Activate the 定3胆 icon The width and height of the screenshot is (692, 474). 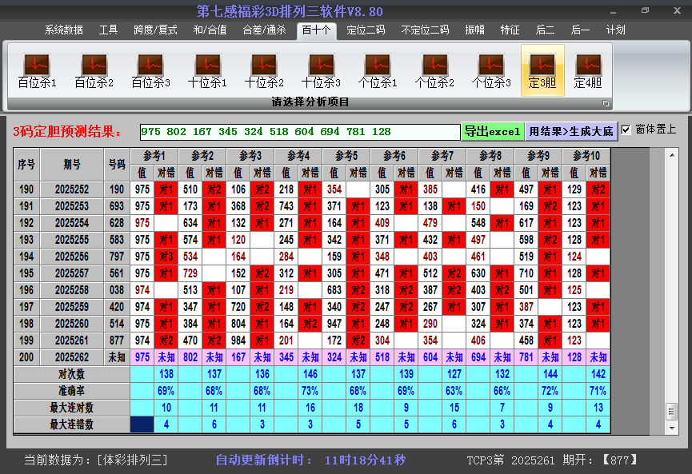tap(542, 70)
